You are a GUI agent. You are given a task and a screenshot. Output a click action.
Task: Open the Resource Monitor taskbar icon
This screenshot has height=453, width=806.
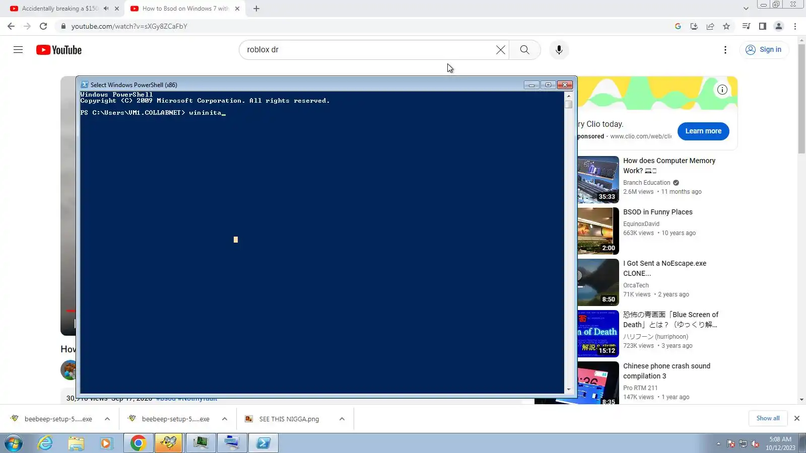[x=200, y=443]
